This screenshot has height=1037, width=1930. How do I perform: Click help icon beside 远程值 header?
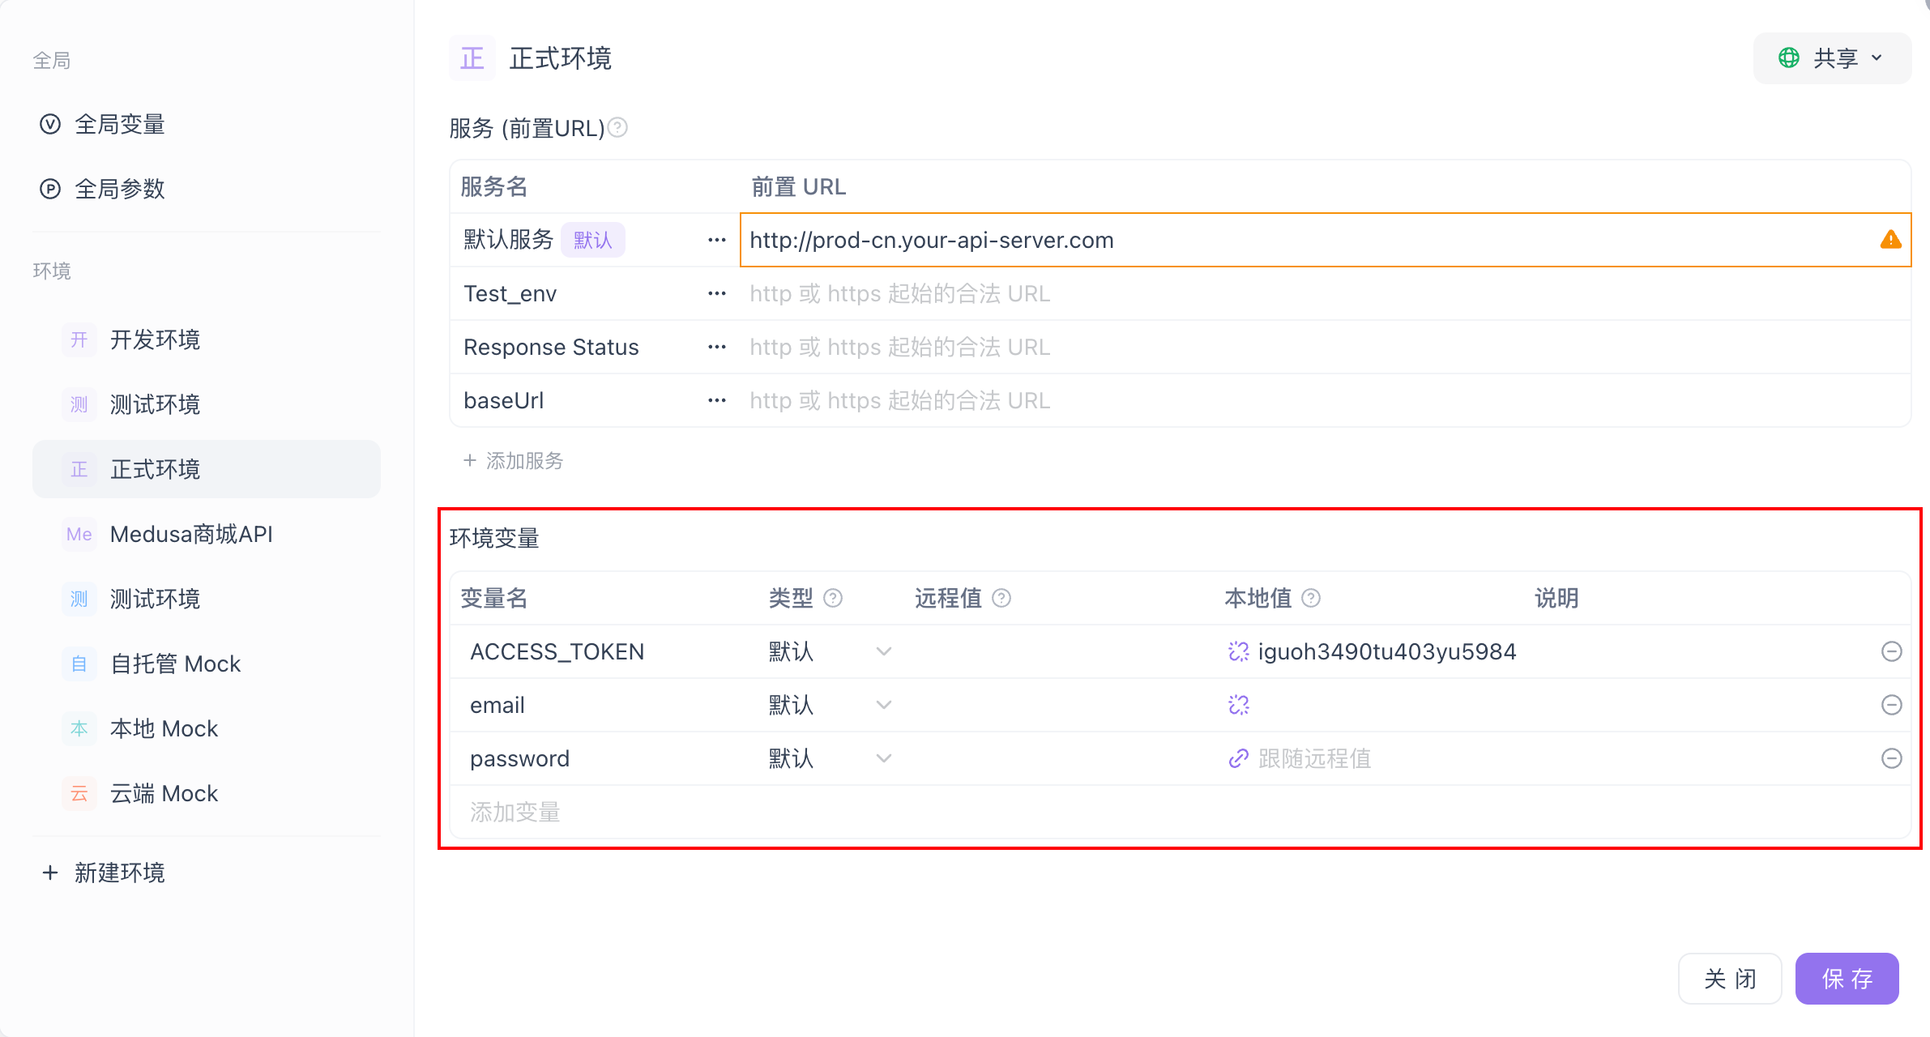pyautogui.click(x=1001, y=598)
